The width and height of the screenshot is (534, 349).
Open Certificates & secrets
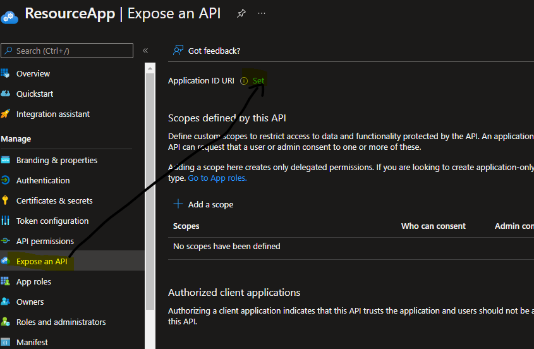[54, 200]
